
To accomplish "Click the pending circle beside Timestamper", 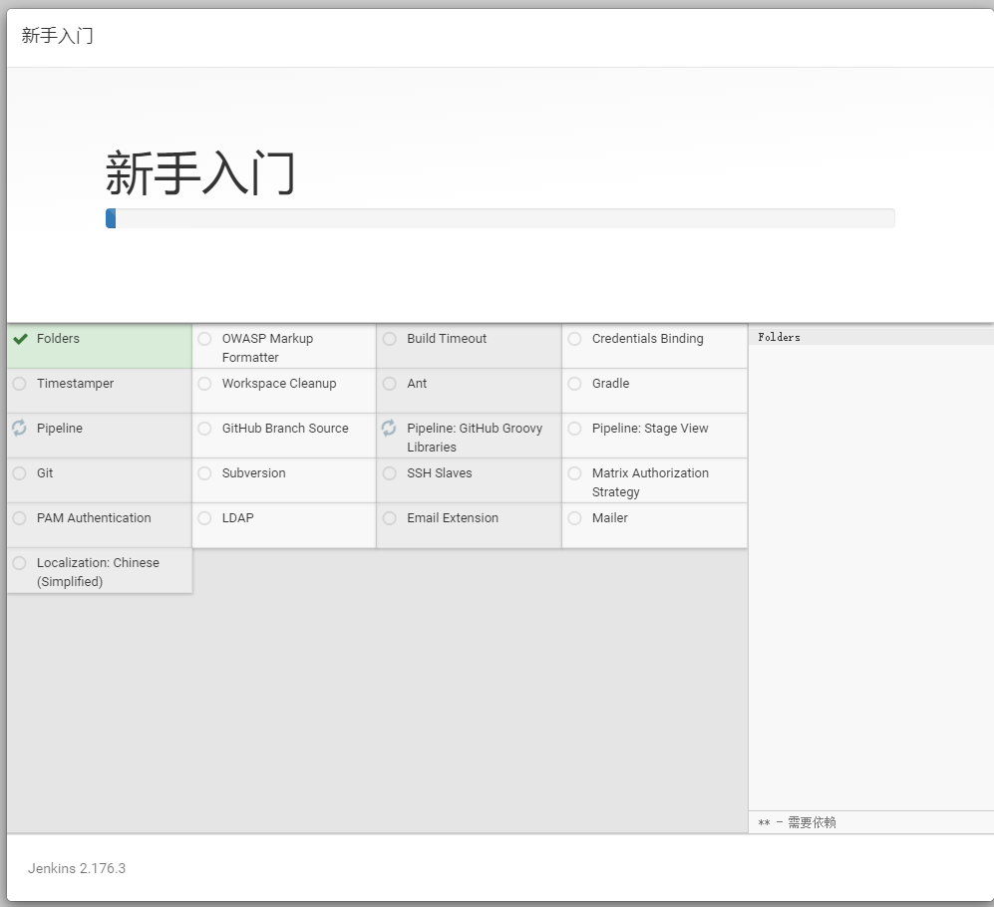I will point(20,384).
